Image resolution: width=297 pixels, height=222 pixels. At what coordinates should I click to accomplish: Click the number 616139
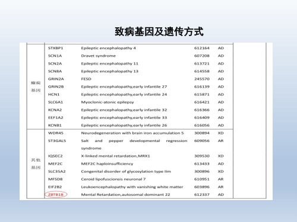click(201, 86)
